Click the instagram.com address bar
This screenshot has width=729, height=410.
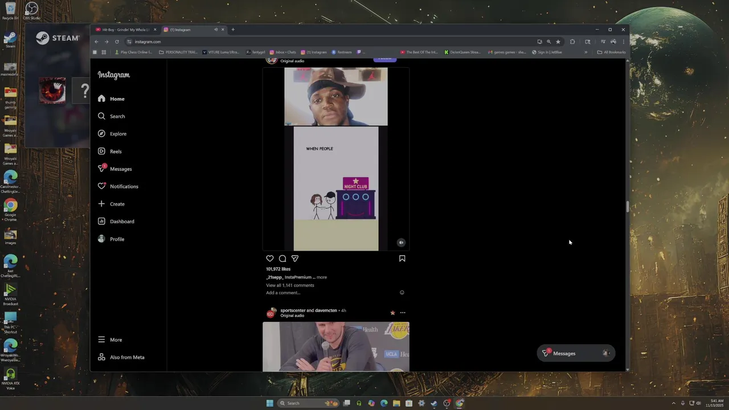pos(330,42)
